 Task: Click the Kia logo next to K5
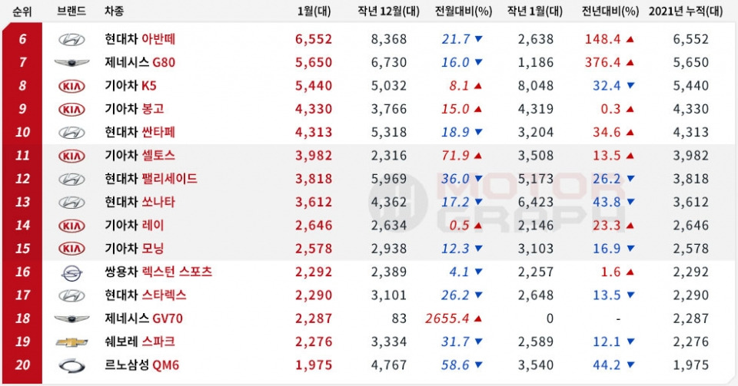pyautogui.click(x=71, y=86)
